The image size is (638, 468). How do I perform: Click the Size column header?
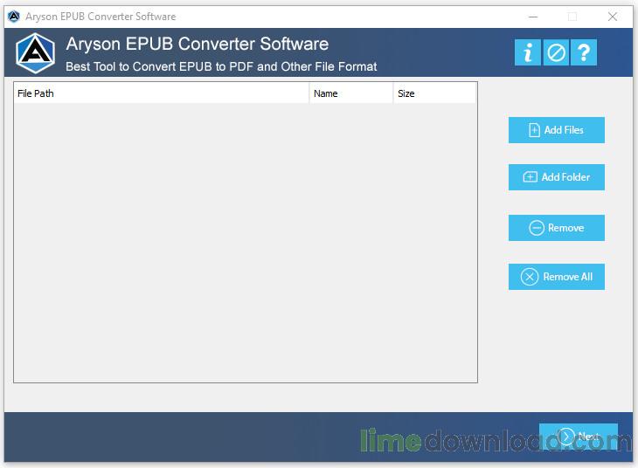(434, 93)
